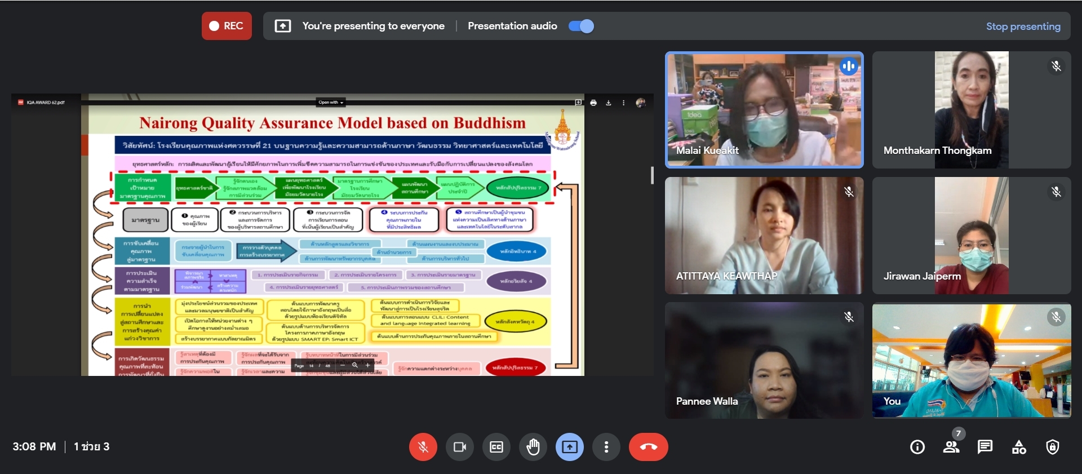Click the PDF viewer vertical scrollbar thumb
1082x474 pixels.
coord(652,175)
